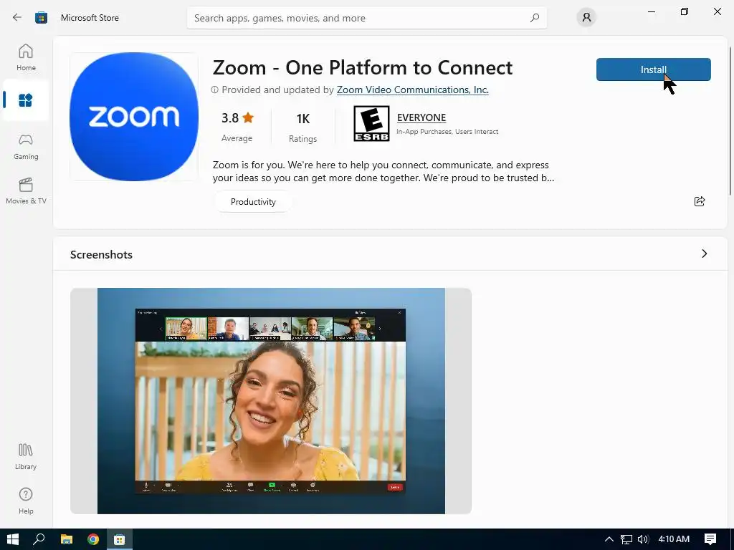
Task: Click the Microsoft Store logo icon
Action: tap(41, 18)
